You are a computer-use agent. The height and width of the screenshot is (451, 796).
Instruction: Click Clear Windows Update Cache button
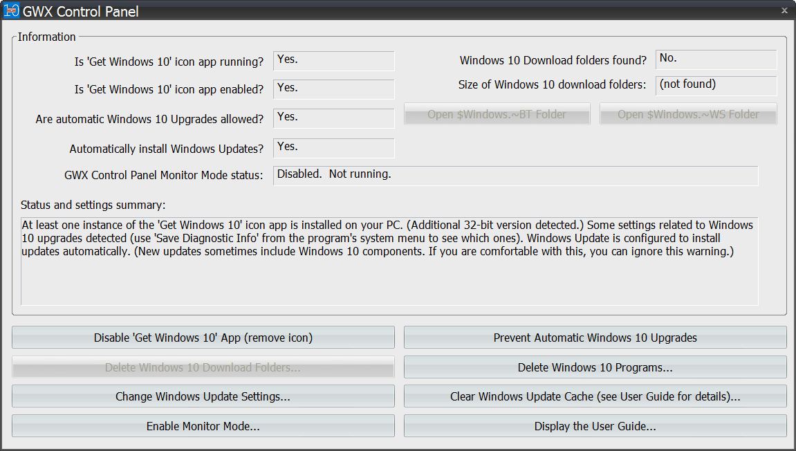click(x=595, y=396)
